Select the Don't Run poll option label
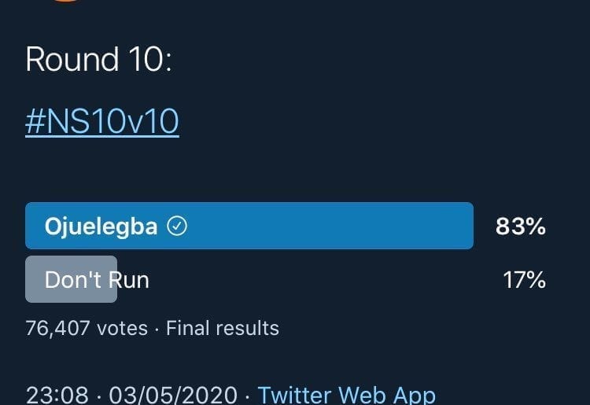Viewport: 590px width, 405px height. (x=97, y=279)
